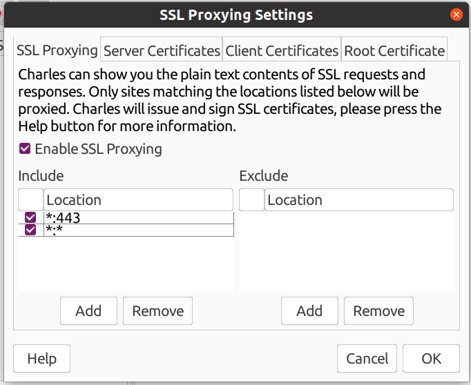Click the Include Location column header
The height and width of the screenshot is (385, 471).
(x=139, y=200)
